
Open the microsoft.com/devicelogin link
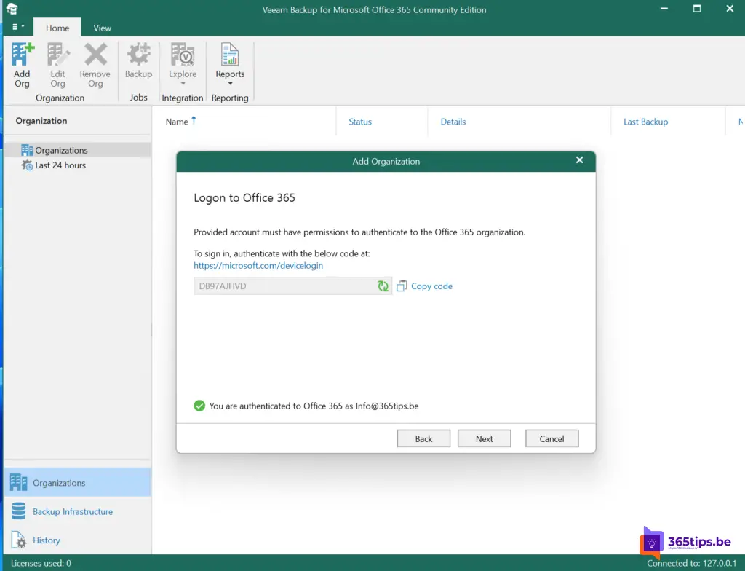click(x=258, y=266)
